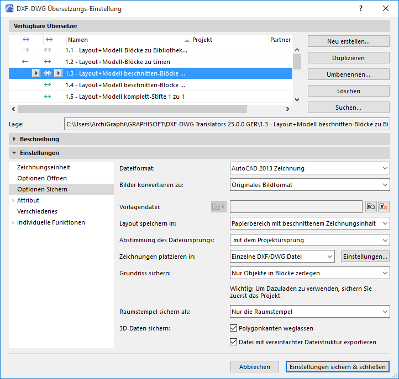Click the left arrow popup on translator 1.3
The height and width of the screenshot is (379, 399).
tap(36, 73)
